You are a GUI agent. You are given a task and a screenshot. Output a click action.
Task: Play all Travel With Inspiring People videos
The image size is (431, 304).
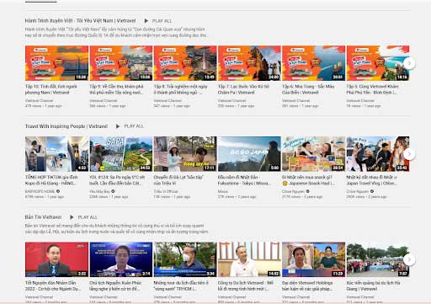tap(130, 126)
